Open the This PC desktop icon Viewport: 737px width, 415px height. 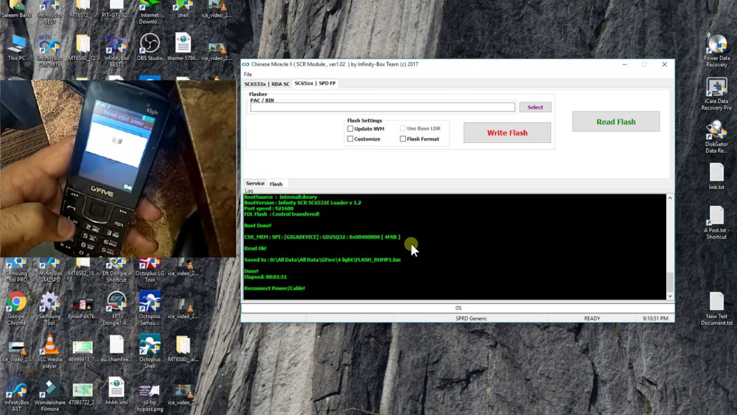[17, 47]
